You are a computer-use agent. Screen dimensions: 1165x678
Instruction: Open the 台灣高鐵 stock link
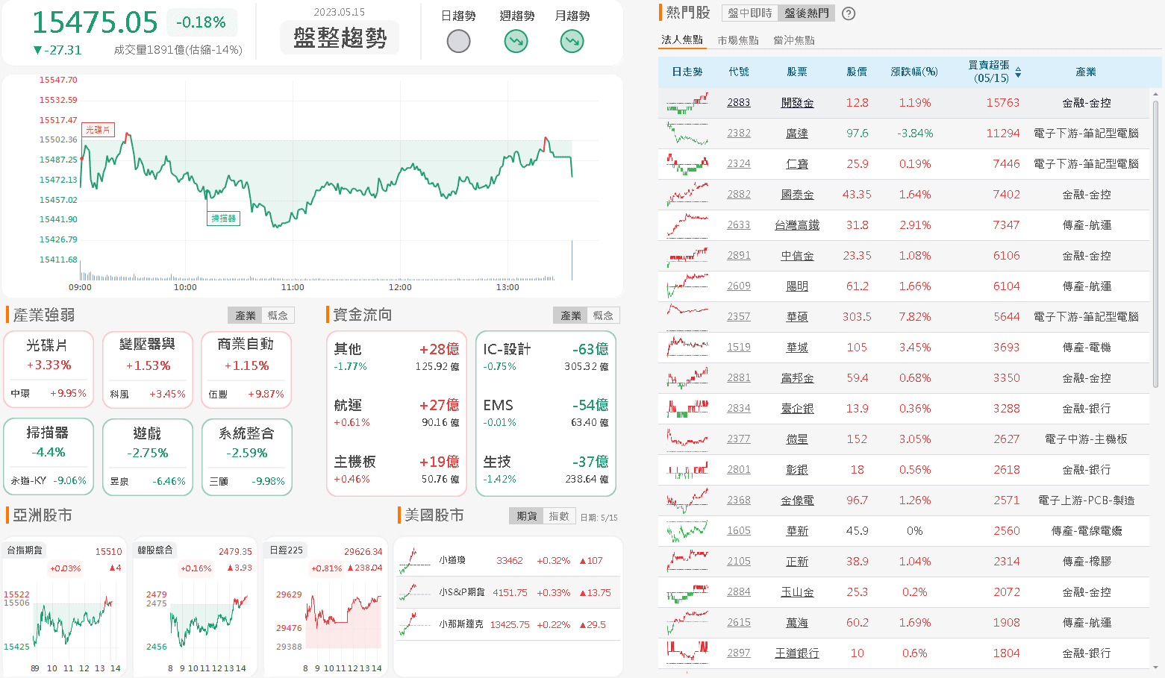(x=797, y=225)
